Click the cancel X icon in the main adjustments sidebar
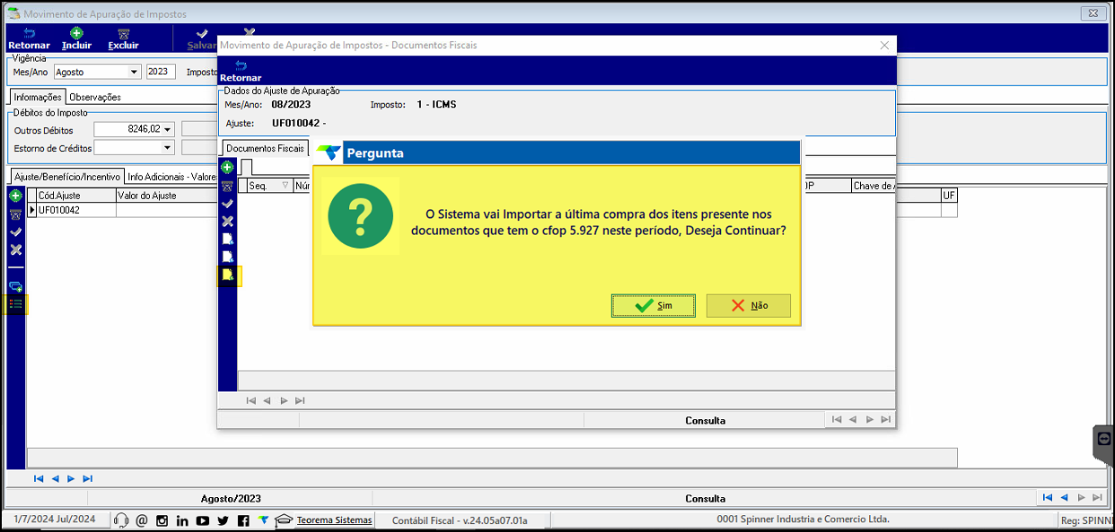 click(x=15, y=249)
